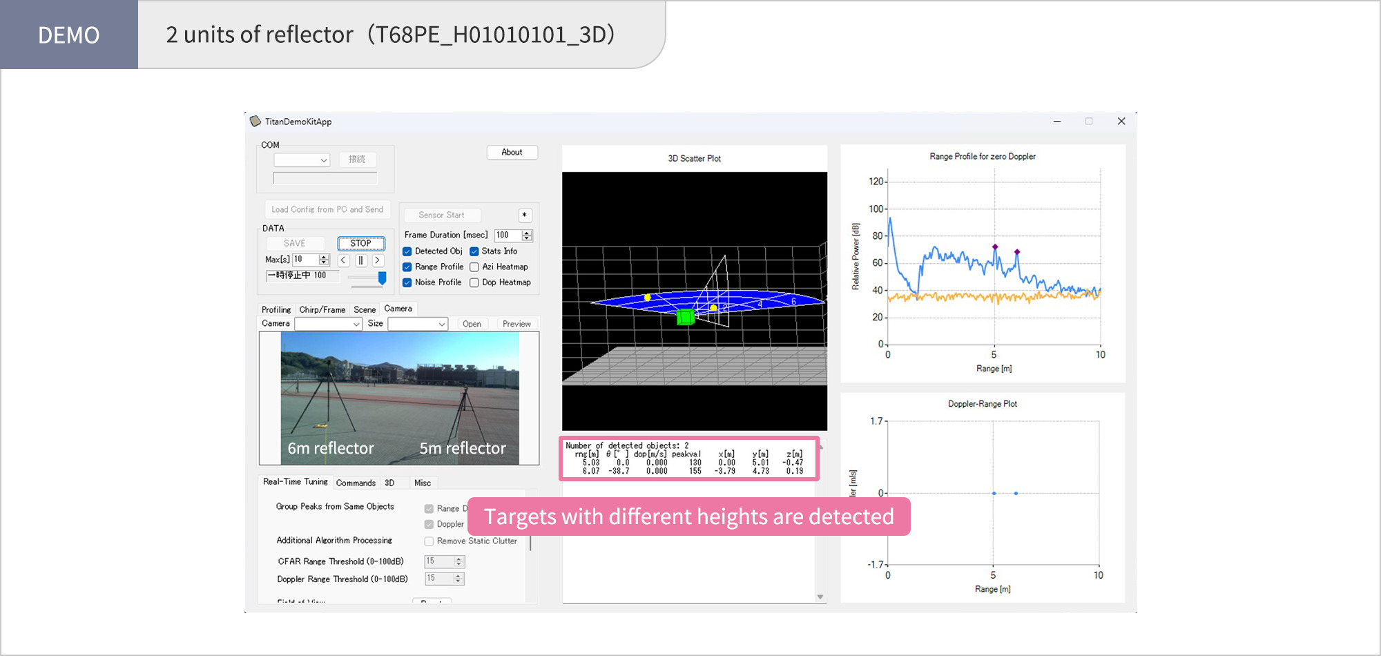This screenshot has height=656, width=1381.
Task: Click the asterisk button beside Sensor Start
Action: pyautogui.click(x=525, y=215)
